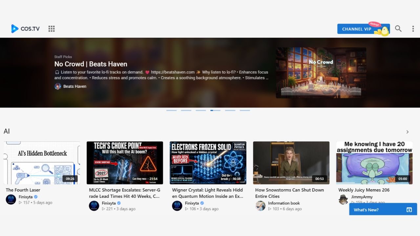Image resolution: width=420 pixels, height=236 pixels.
Task: Open Finixyta channel name under MLCC Shortage video
Action: coord(109,203)
